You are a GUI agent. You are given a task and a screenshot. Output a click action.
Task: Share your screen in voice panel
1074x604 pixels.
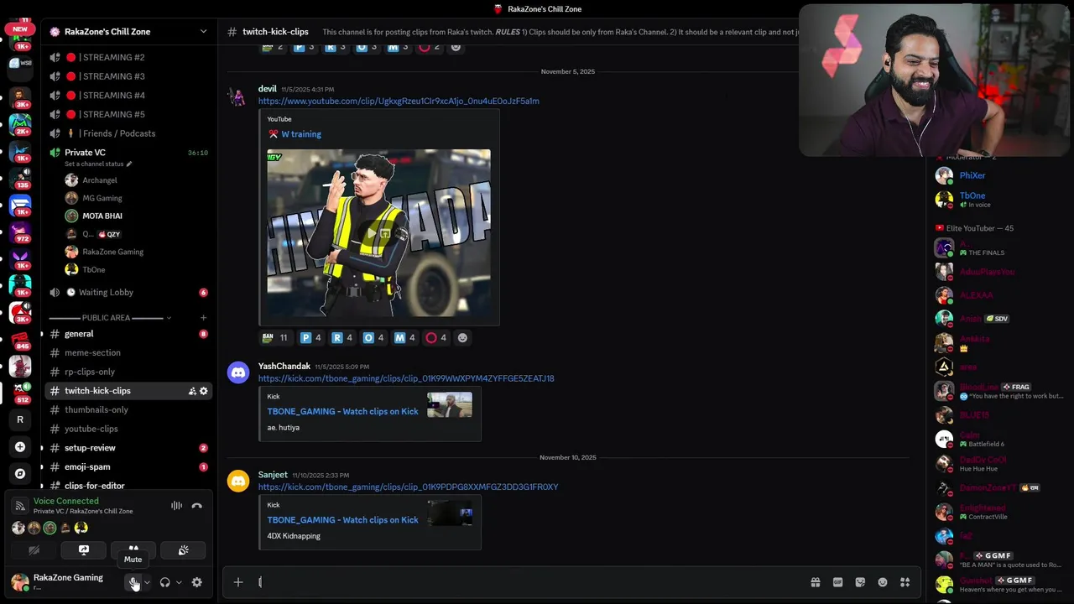coord(84,550)
